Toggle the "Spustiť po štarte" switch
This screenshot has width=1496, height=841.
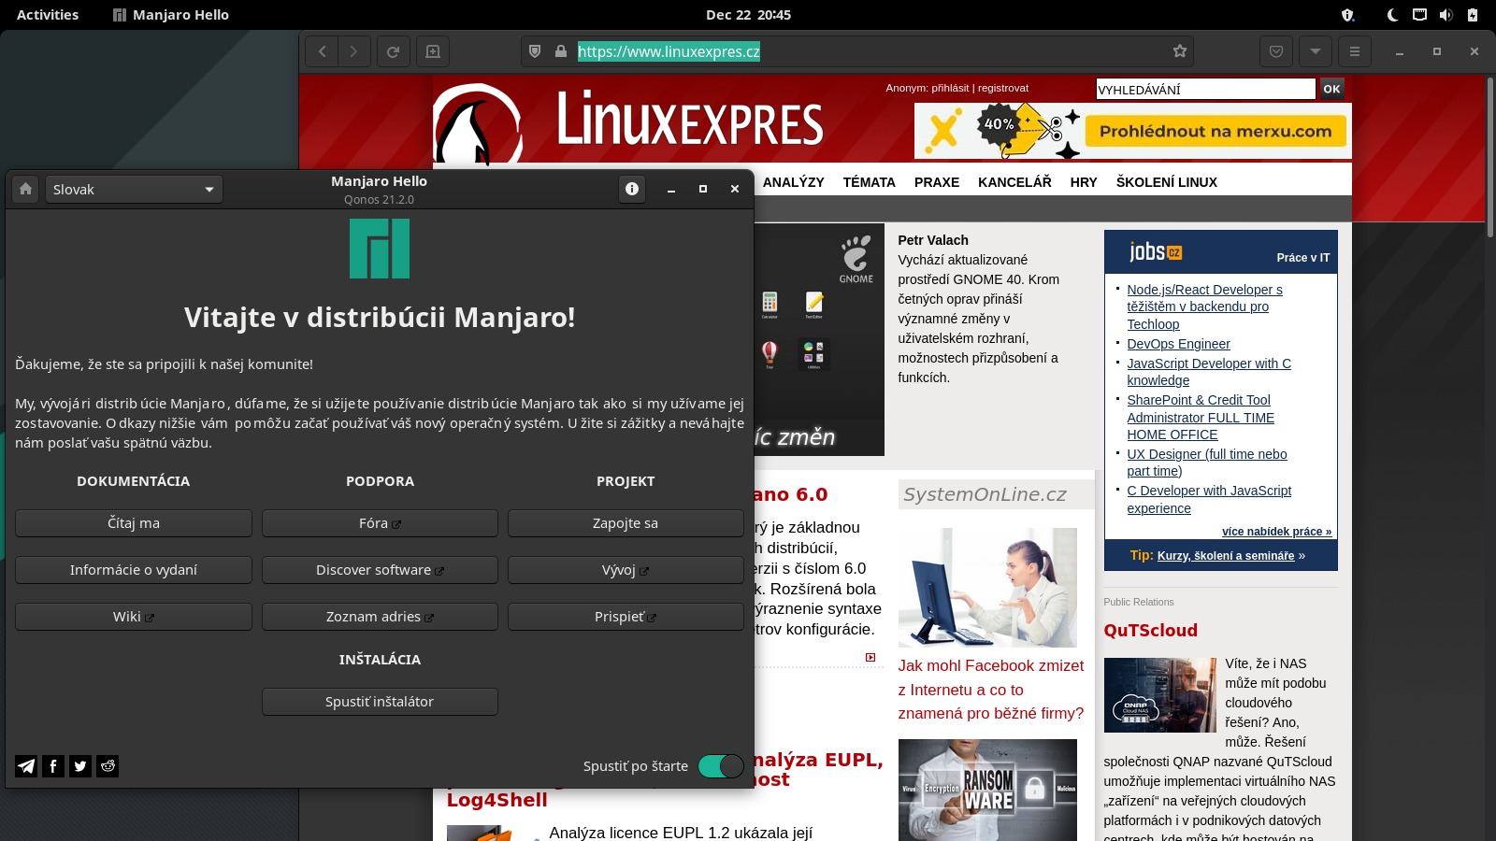tap(721, 766)
